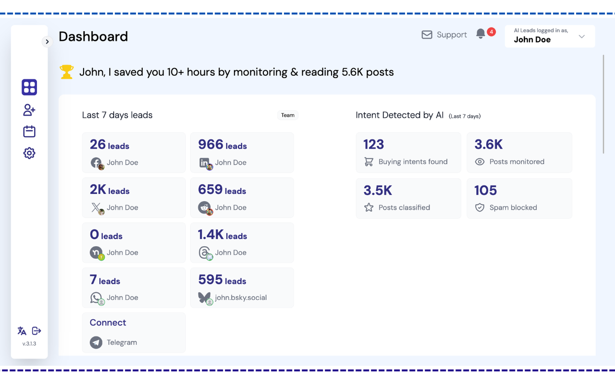Open notifications bell with 4 badge
The image size is (615, 384).
(480, 34)
